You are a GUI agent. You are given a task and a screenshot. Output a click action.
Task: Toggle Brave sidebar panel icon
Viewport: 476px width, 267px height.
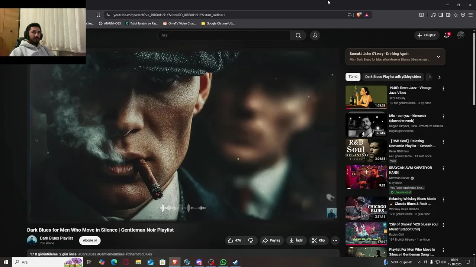click(x=441, y=15)
